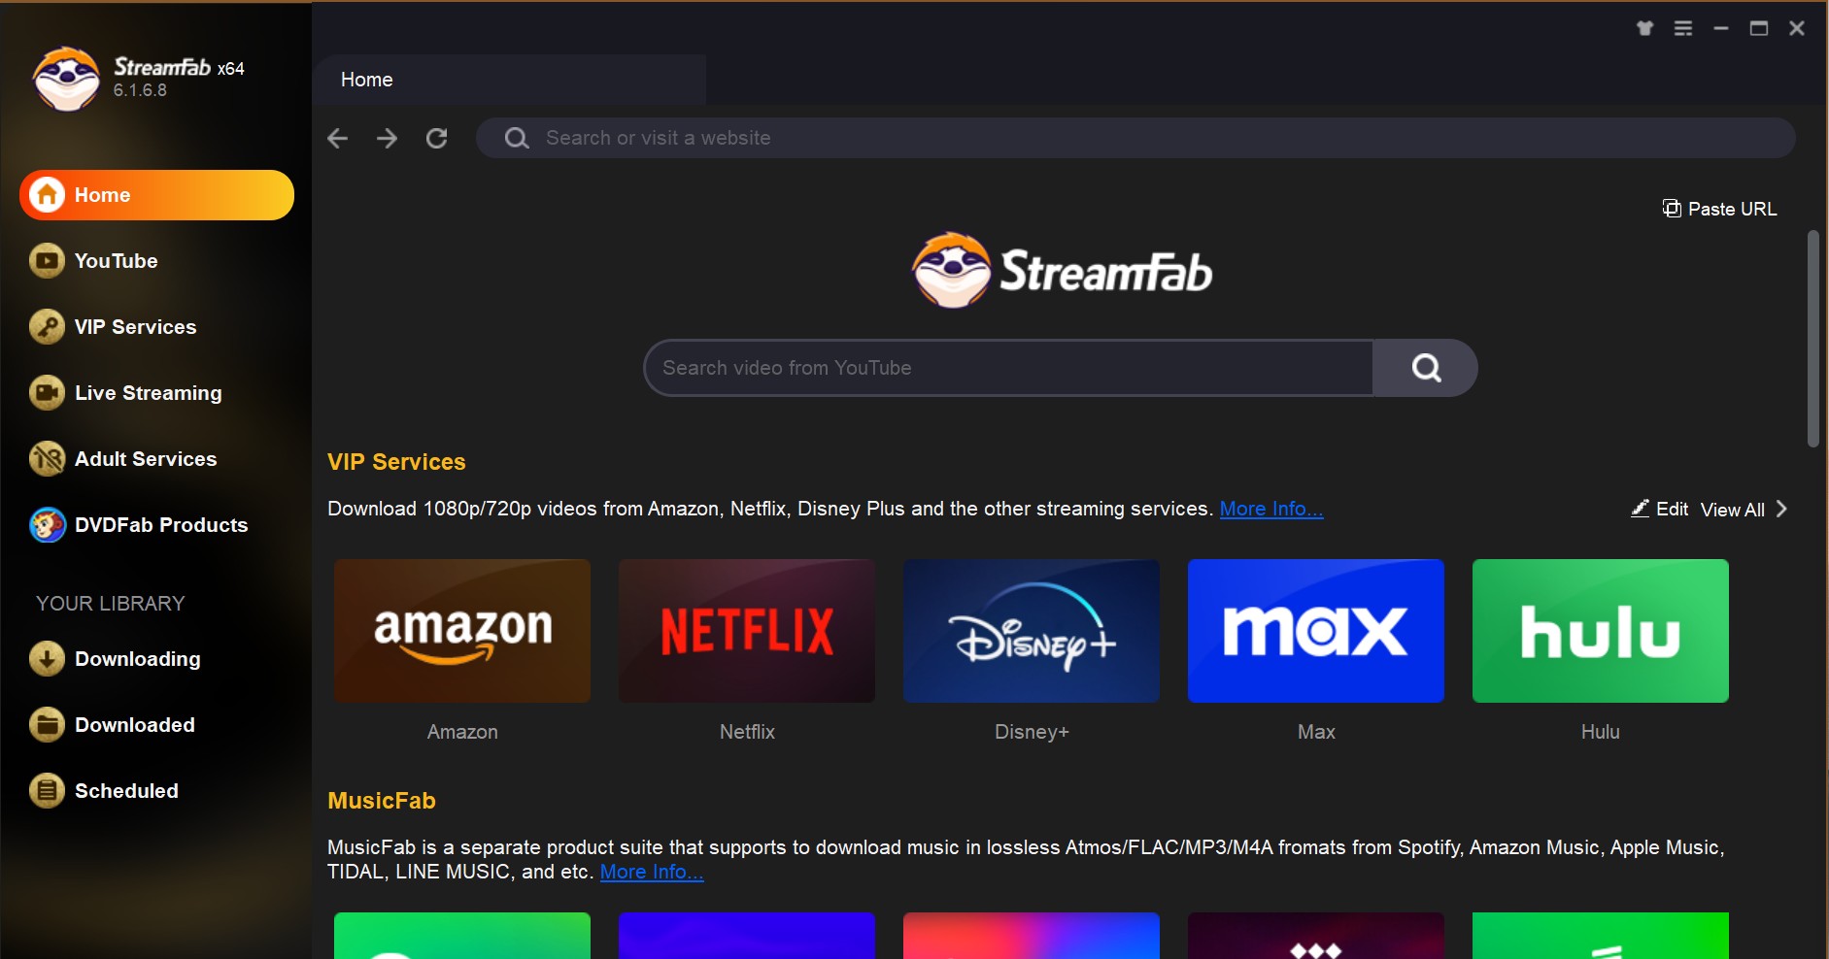
Task: Open Live Streaming in the sidebar
Action: coord(156,393)
